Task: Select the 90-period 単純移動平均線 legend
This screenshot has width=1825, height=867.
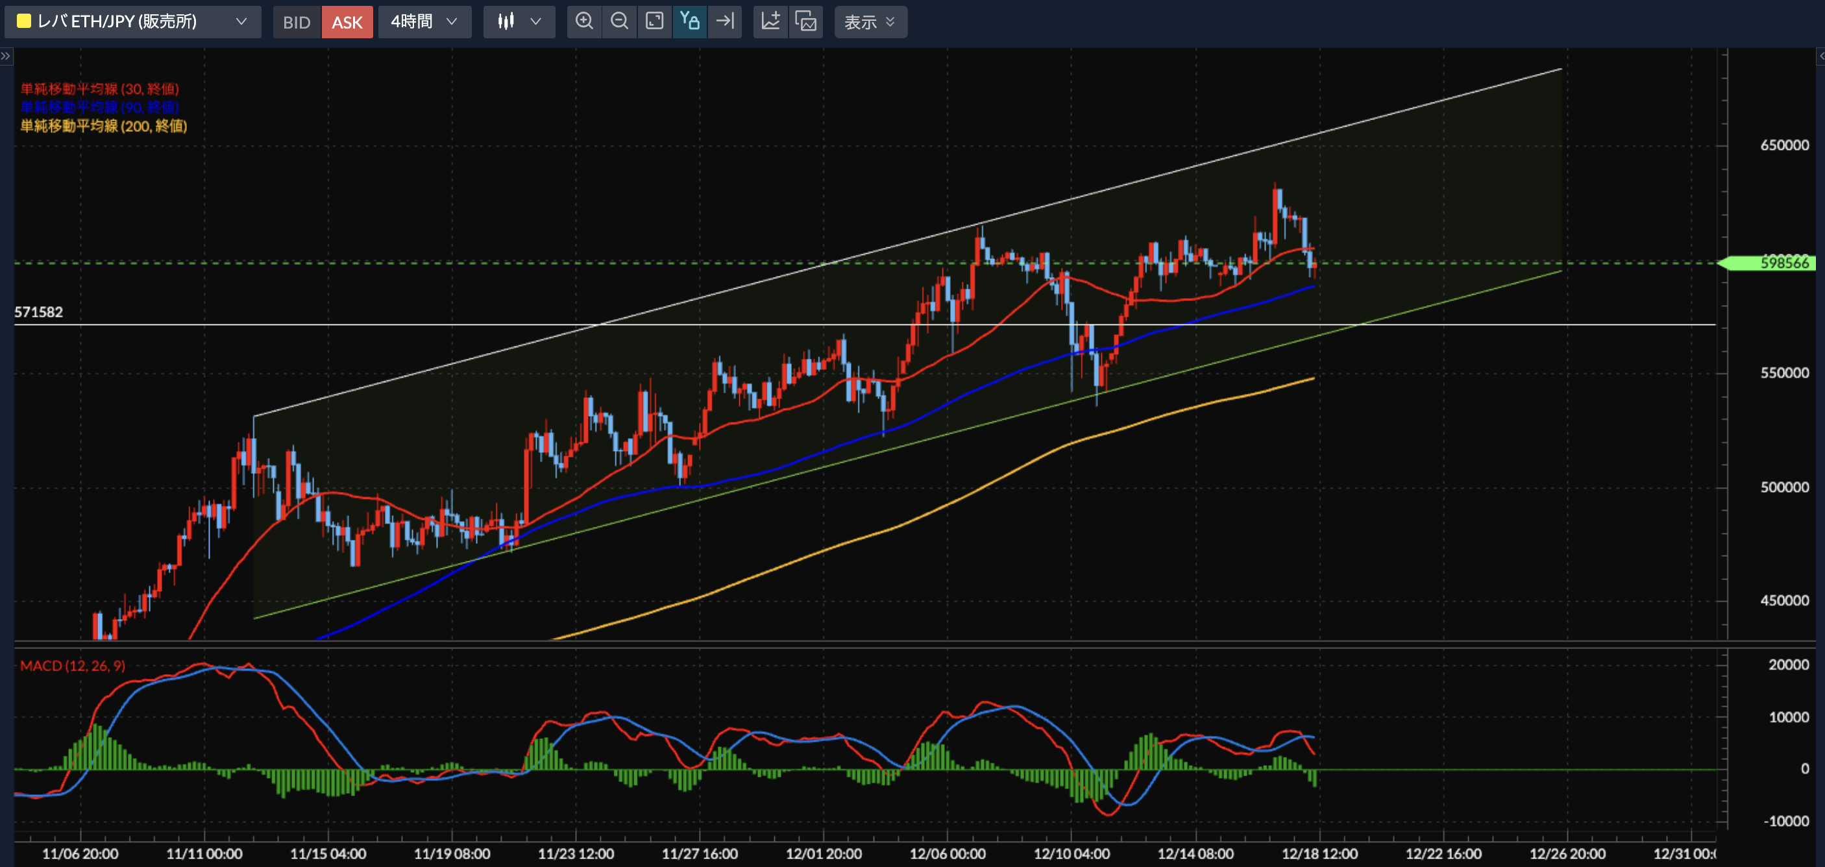Action: 99,107
